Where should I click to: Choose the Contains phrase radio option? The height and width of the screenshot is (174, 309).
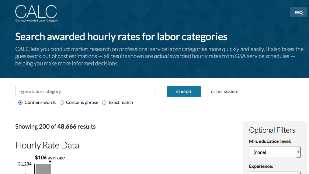pos(62,103)
